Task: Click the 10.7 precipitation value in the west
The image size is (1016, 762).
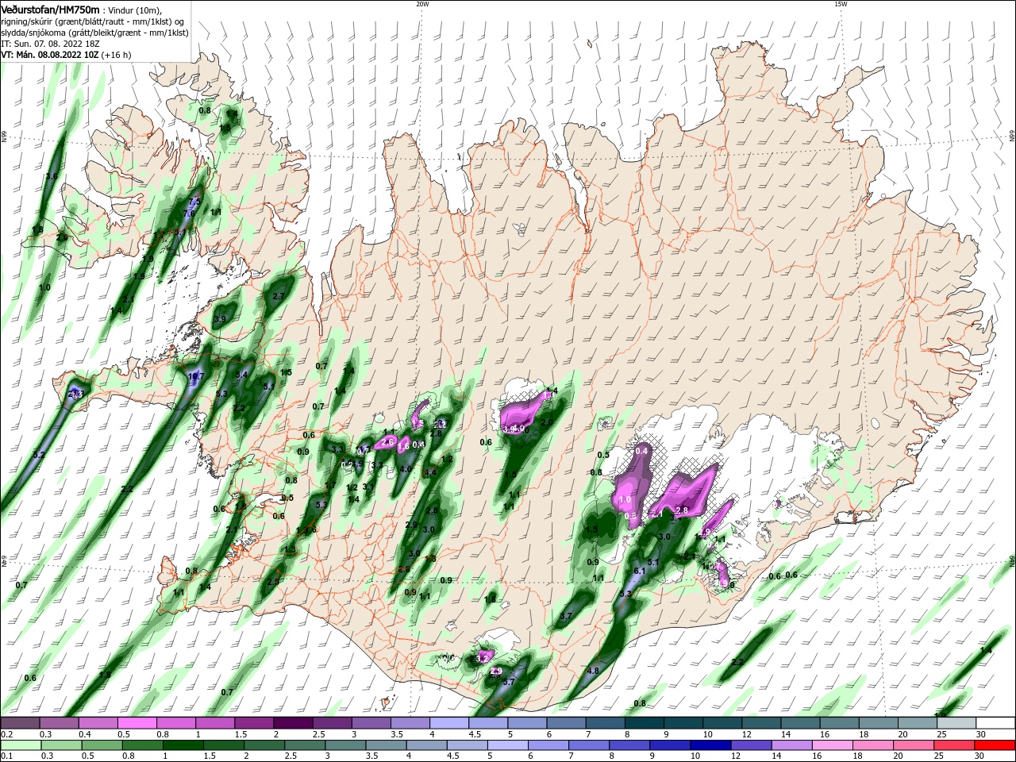Action: (x=196, y=376)
